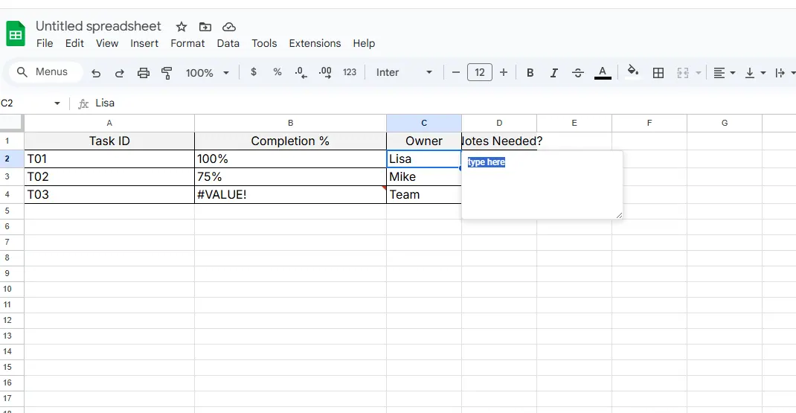
Task: Open the Format menu
Action: tap(187, 43)
